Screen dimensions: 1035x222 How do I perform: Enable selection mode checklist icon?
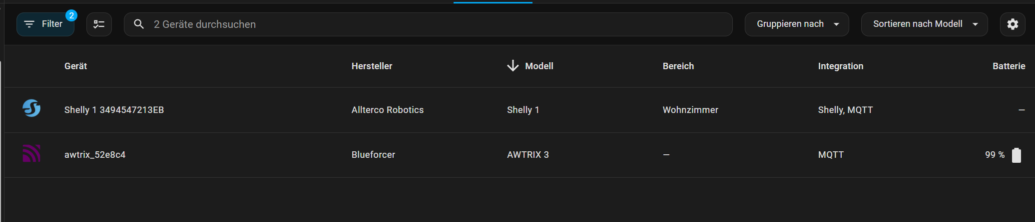(x=99, y=24)
